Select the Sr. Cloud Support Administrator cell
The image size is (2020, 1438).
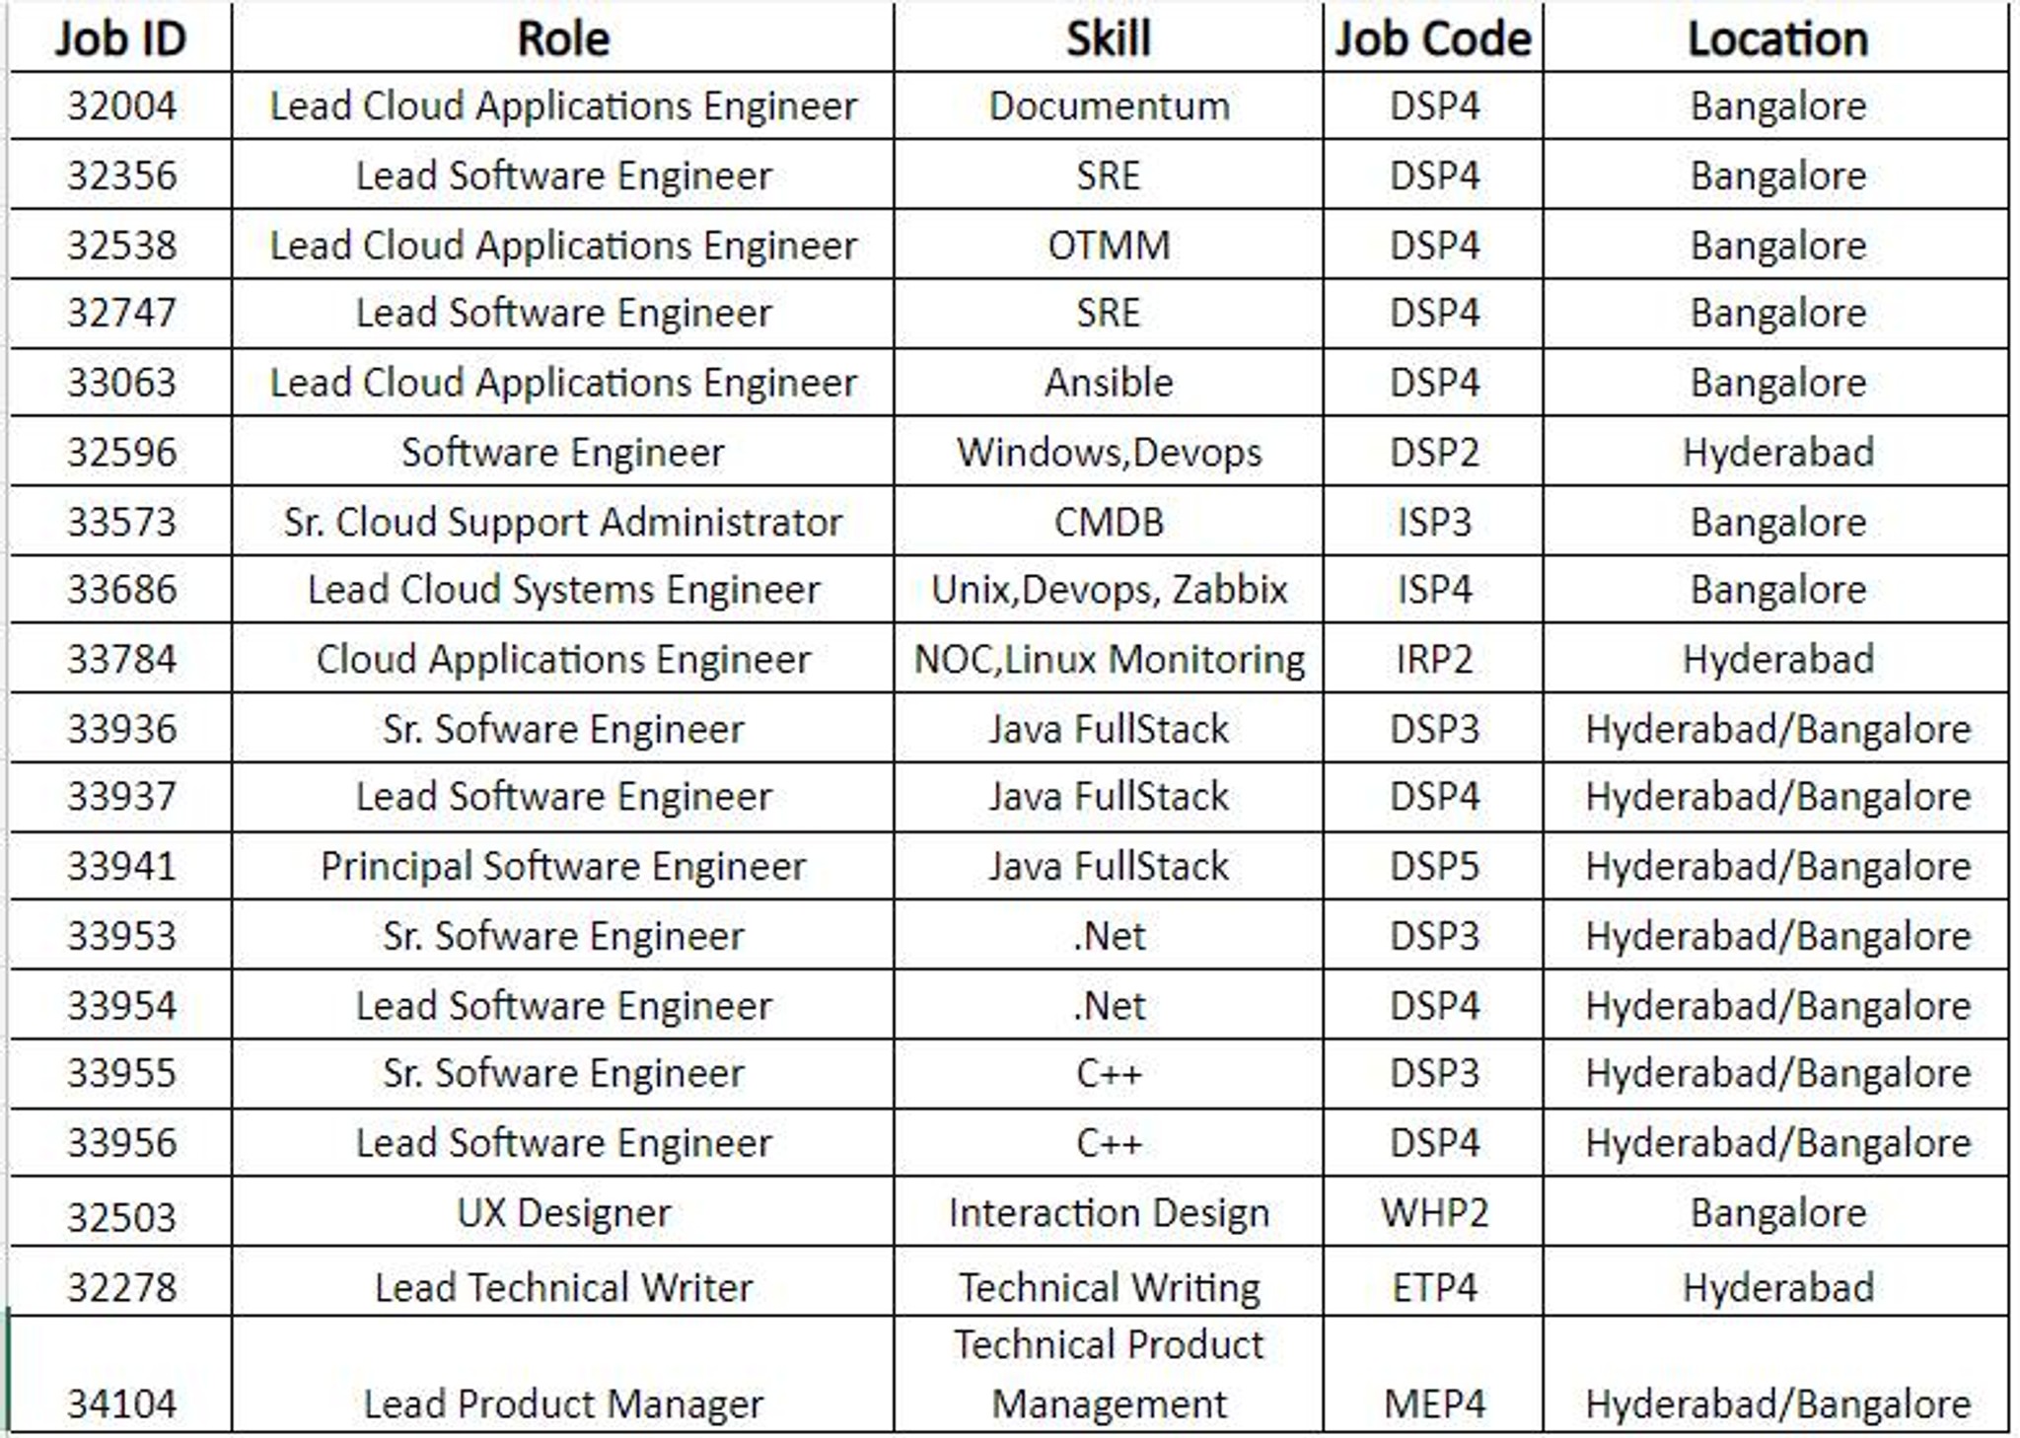click(562, 521)
